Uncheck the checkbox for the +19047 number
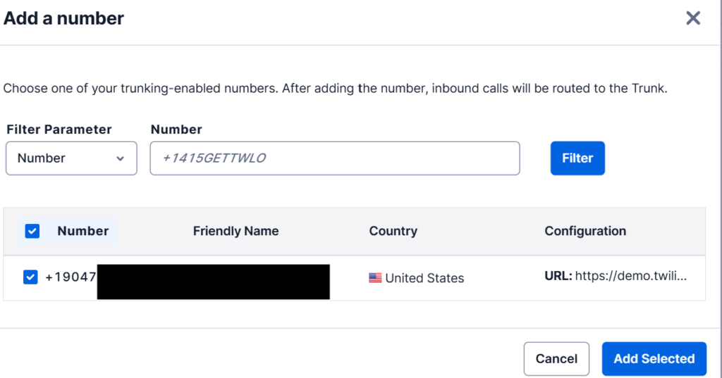 (x=30, y=277)
